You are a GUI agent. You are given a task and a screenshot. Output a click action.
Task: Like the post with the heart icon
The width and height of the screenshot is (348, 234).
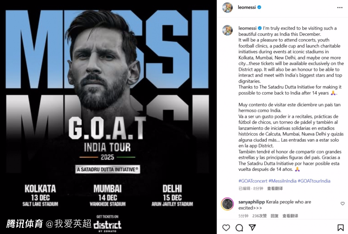tap(226, 227)
